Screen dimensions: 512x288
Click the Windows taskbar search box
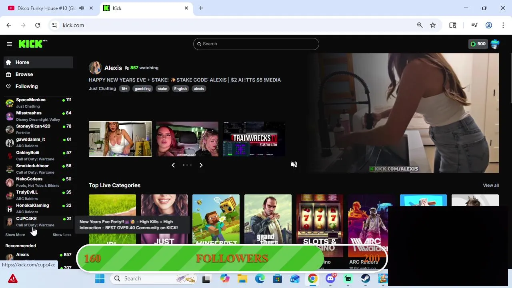(154, 279)
